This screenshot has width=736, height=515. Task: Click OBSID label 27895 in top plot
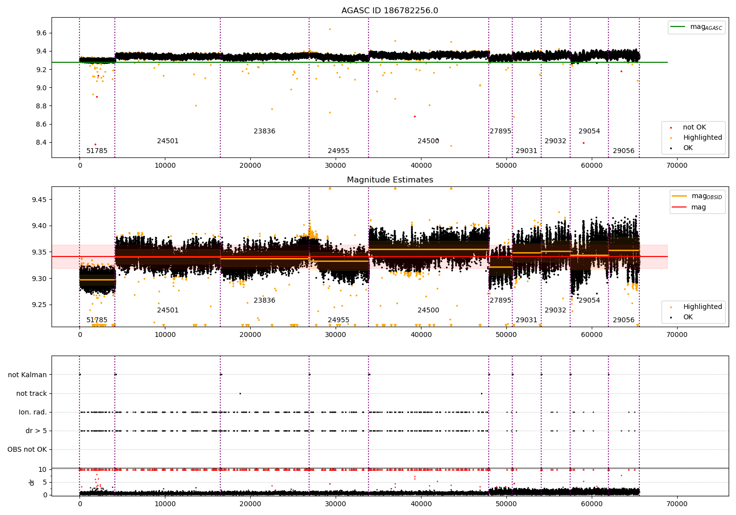click(500, 131)
